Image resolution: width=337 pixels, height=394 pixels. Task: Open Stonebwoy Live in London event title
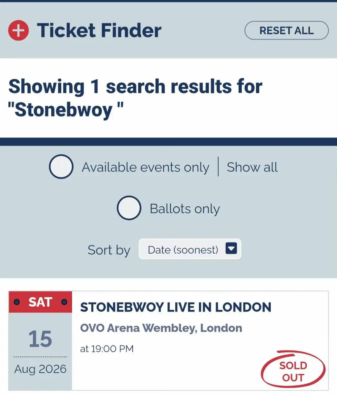tap(176, 307)
